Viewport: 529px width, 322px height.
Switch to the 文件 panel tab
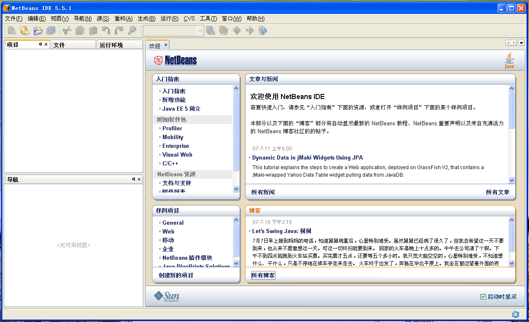tap(73, 45)
